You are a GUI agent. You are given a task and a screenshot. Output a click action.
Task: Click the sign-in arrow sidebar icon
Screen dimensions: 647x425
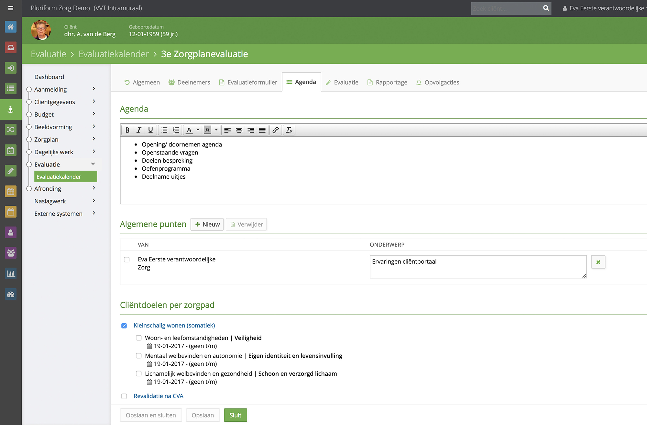[x=11, y=68]
